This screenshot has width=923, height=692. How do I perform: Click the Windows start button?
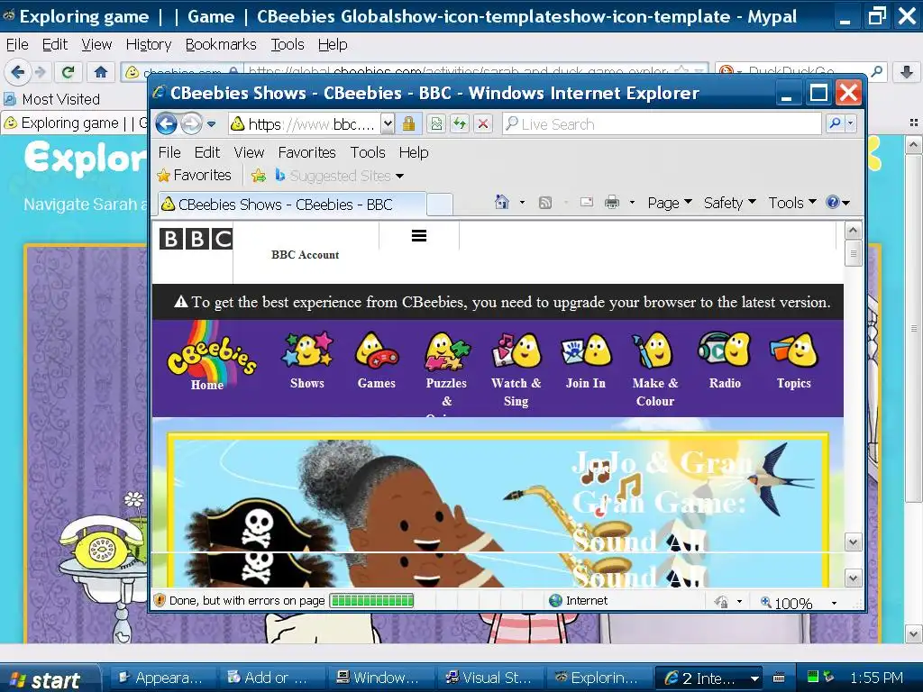click(49, 678)
